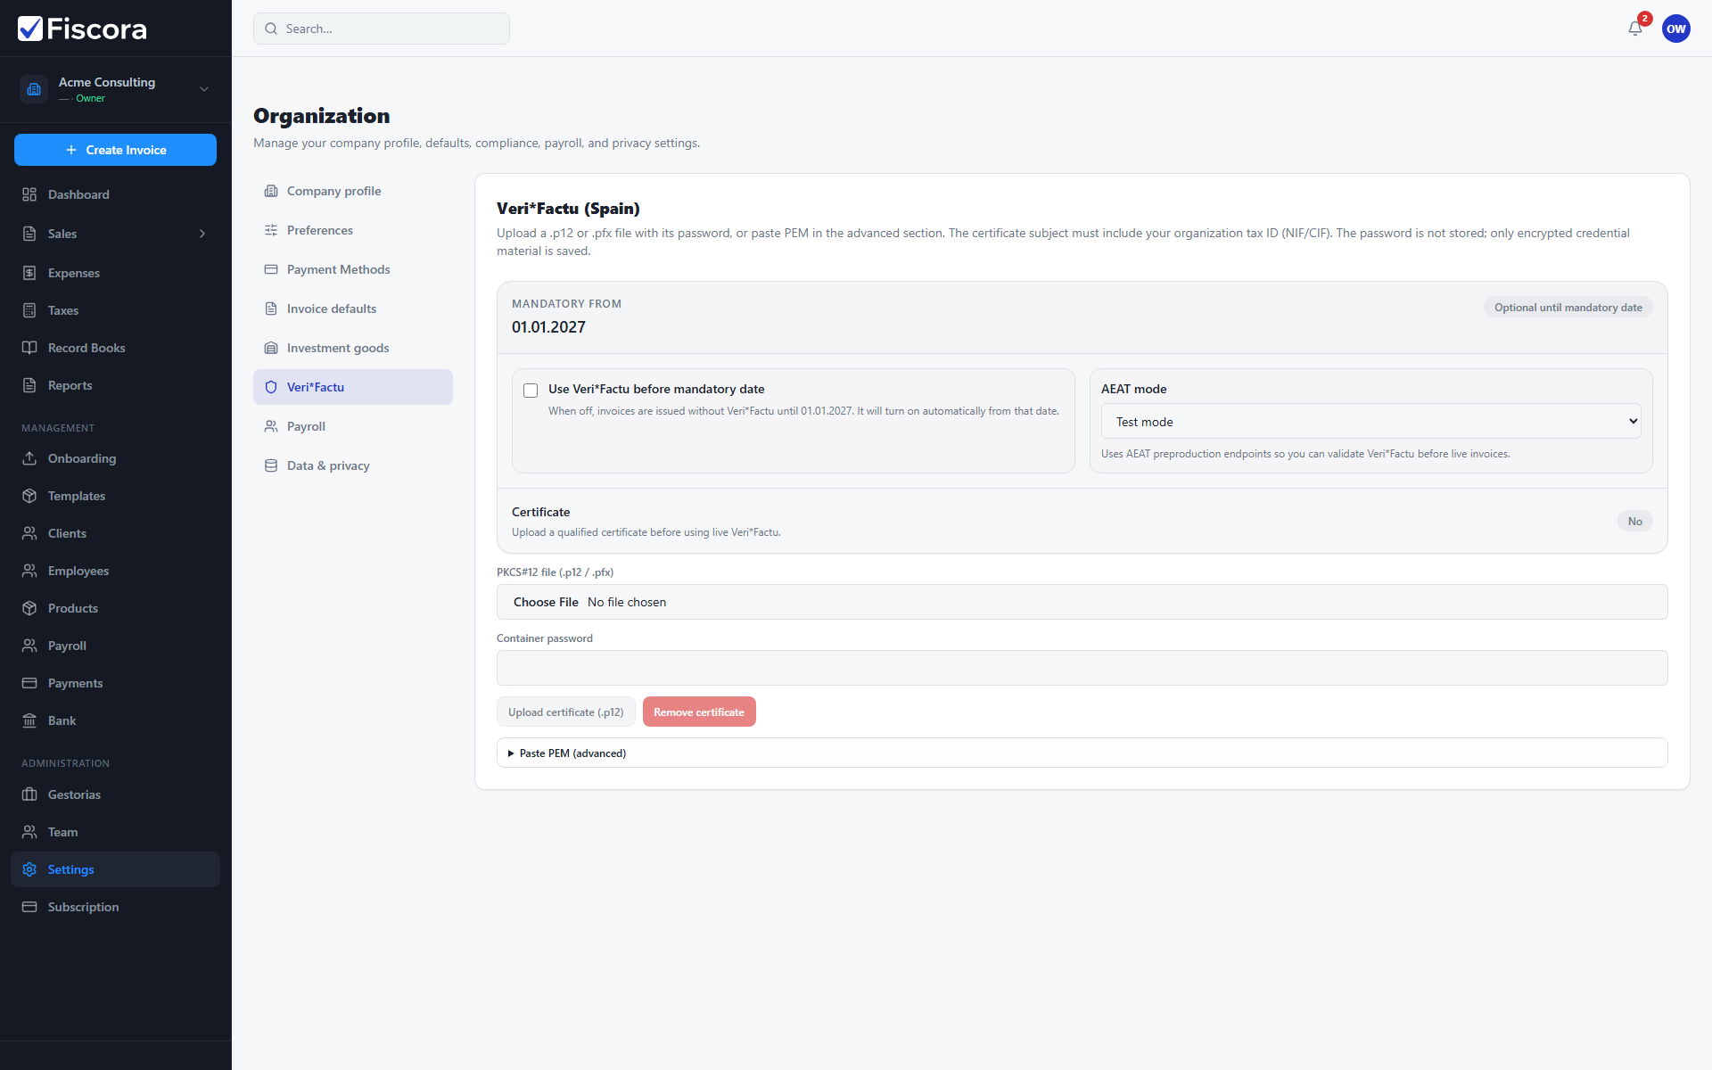The height and width of the screenshot is (1070, 1712).
Task: Expand Paste PEM (advanced) section
Action: pos(1082,753)
